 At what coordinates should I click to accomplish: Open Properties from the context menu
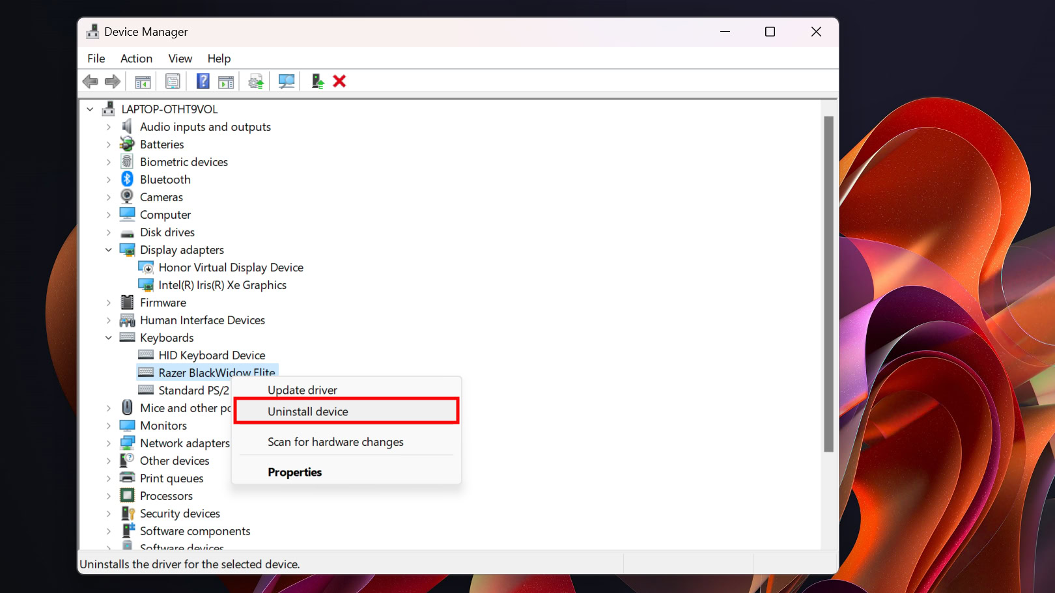coord(294,472)
